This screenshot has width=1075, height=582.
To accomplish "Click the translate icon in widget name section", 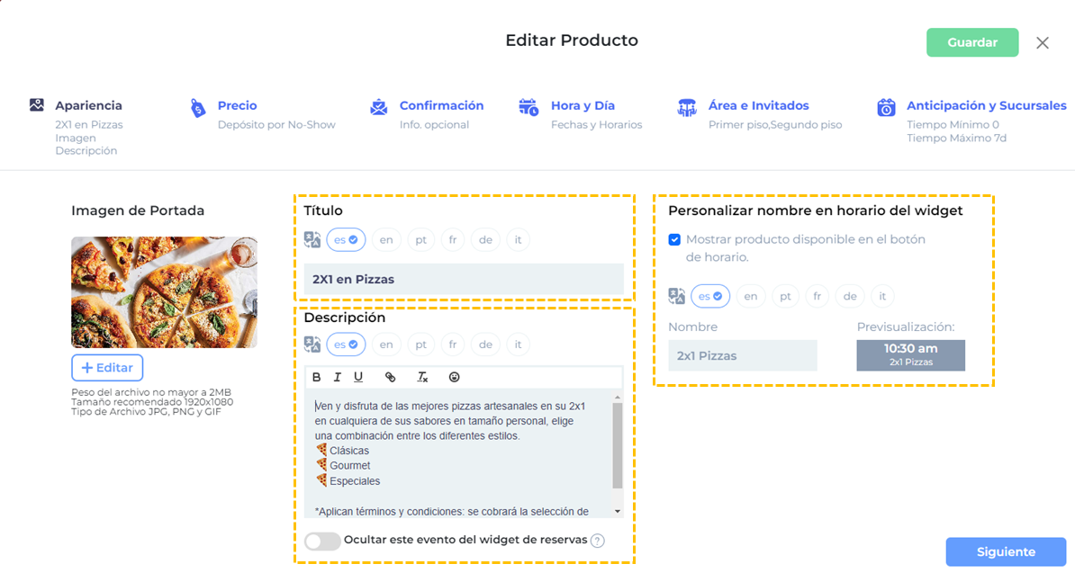I will 677,296.
